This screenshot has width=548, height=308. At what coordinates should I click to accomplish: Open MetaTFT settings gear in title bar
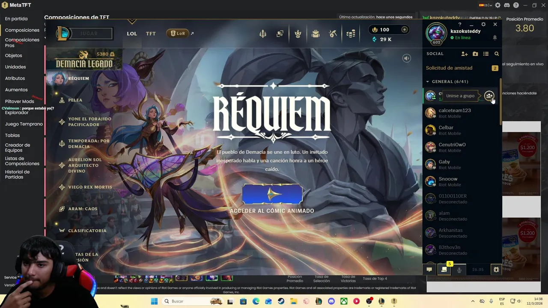(x=498, y=5)
